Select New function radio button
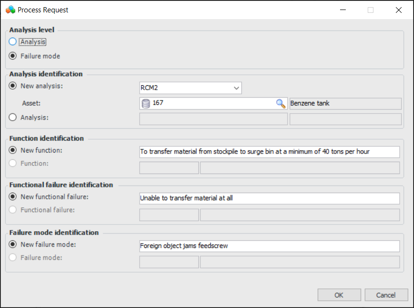The height and width of the screenshot is (308, 414). (x=13, y=151)
